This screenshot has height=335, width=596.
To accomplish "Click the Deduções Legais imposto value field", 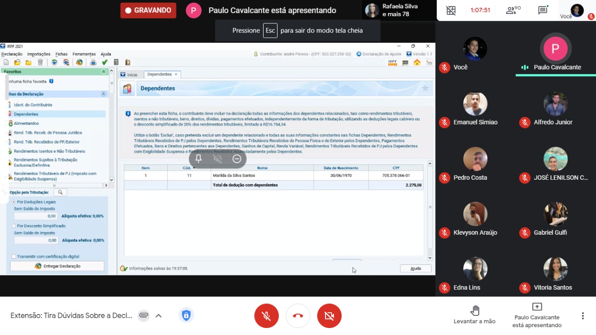I will (36, 216).
